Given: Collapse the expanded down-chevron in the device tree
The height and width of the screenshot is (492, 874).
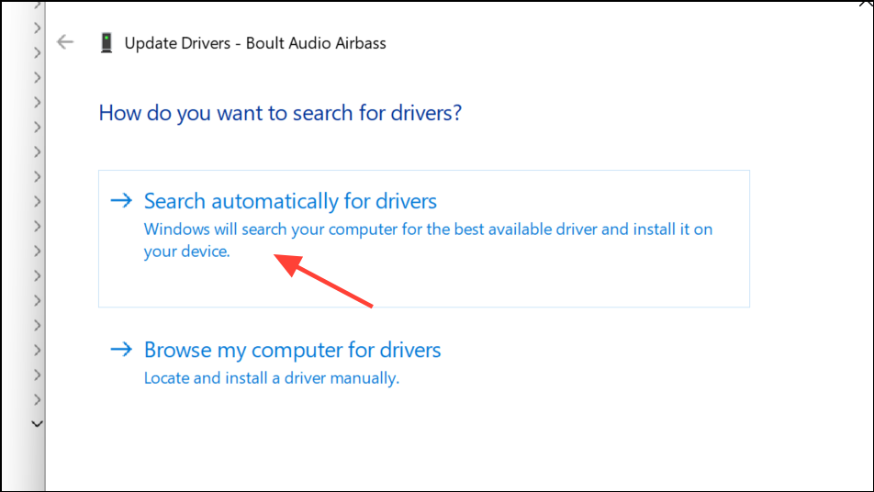Looking at the screenshot, I should pyautogui.click(x=38, y=424).
